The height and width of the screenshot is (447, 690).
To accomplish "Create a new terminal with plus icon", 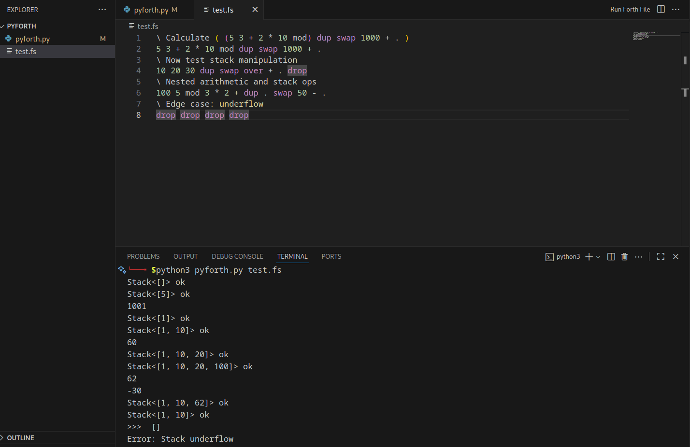I will click(589, 257).
